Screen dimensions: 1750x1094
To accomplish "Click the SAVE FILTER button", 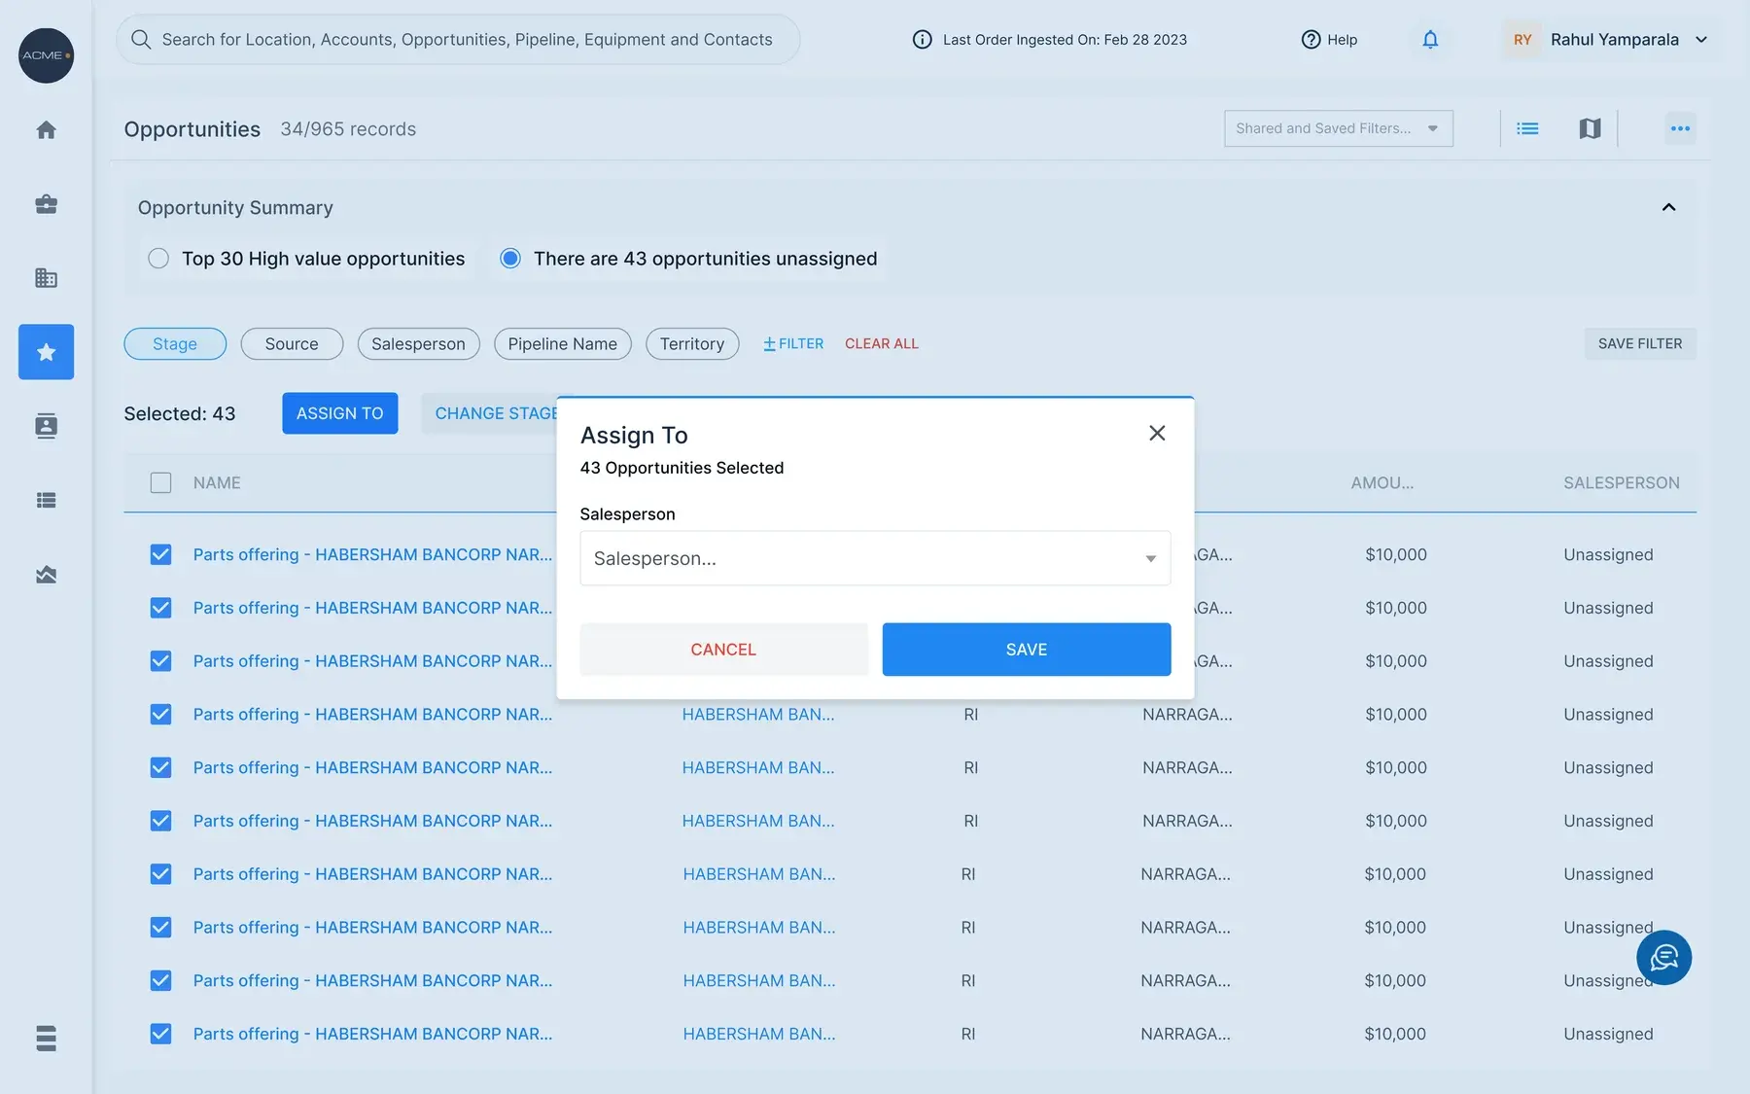I will 1639,343.
